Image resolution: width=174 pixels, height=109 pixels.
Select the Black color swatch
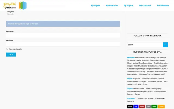(130, 107)
